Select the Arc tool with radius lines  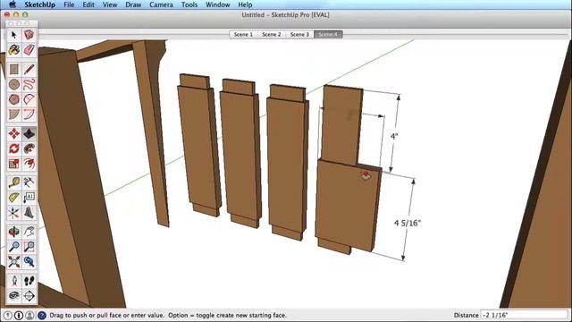(29, 99)
